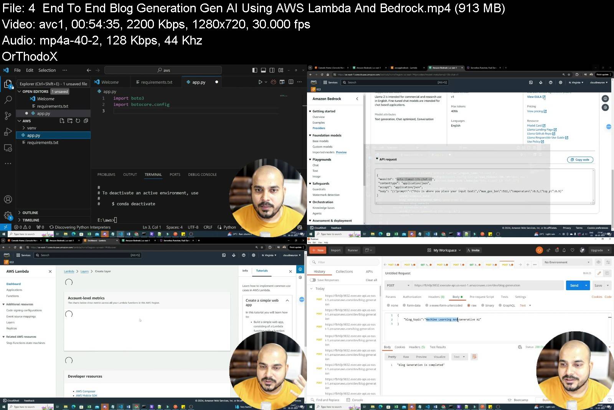The width and height of the screenshot is (614, 410).
Task: Open No Environment dropdown in Postman
Action: click(x=567, y=262)
